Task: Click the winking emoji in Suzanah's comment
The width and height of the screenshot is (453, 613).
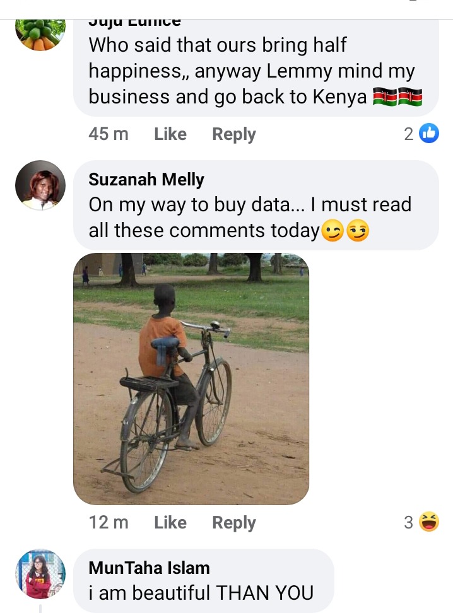Action: tap(332, 231)
